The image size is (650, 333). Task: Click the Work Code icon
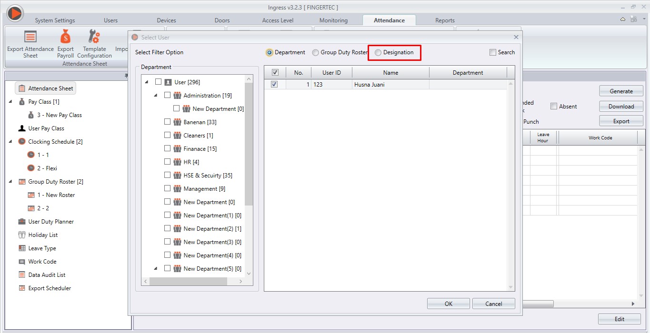22,262
